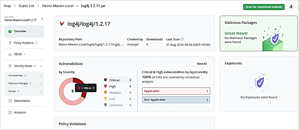Click the Descendants icon
This screenshot has height=130, width=299.
[10, 101]
